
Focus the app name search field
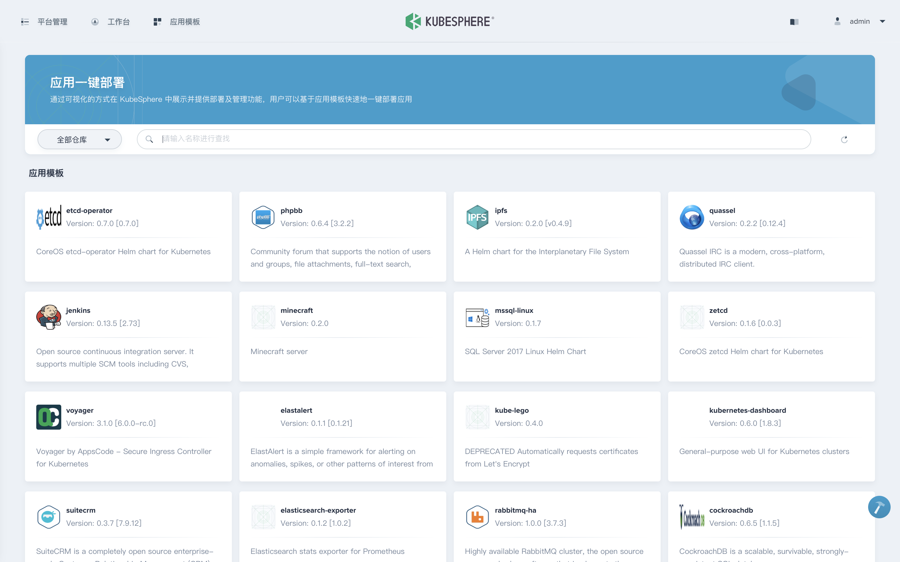tap(474, 139)
